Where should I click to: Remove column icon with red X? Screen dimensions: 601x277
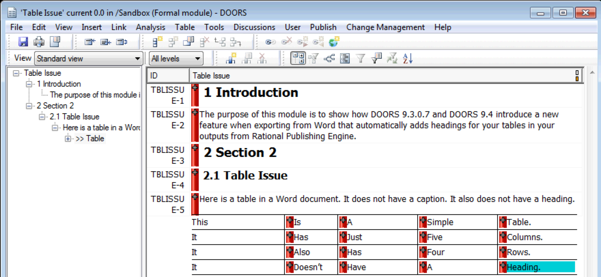(x=262, y=58)
